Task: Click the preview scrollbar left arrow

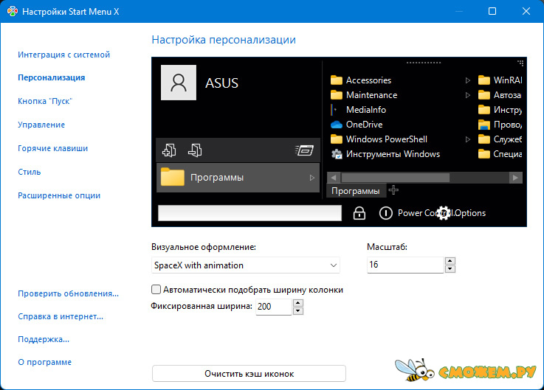Action: [x=334, y=178]
